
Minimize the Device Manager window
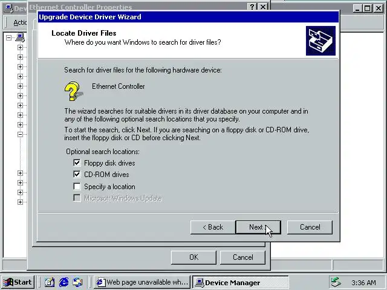click(358, 8)
